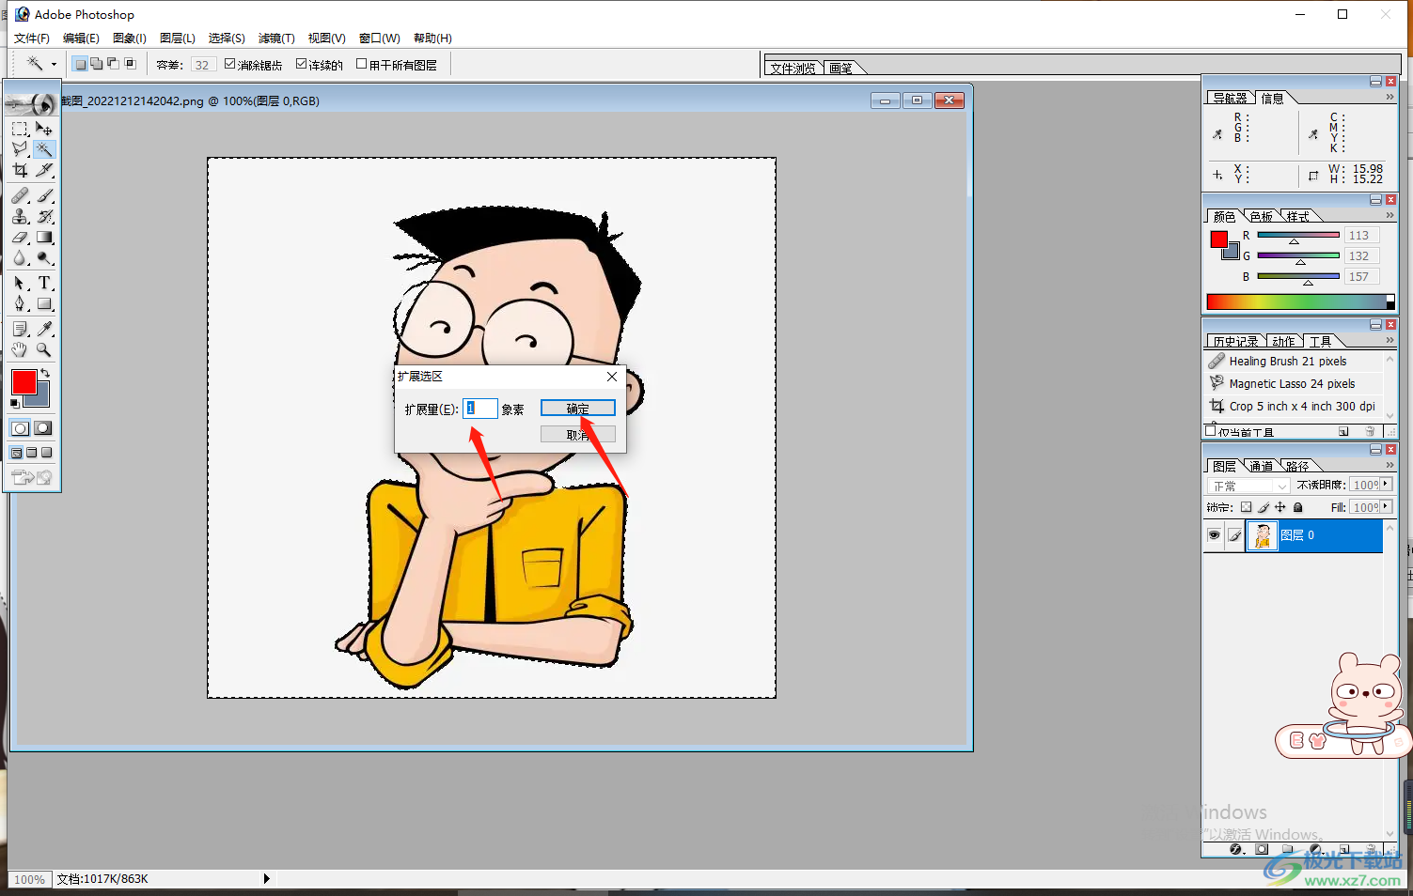Select the Polygonal Lasso tool
Image resolution: width=1413 pixels, height=896 pixels.
tap(20, 149)
